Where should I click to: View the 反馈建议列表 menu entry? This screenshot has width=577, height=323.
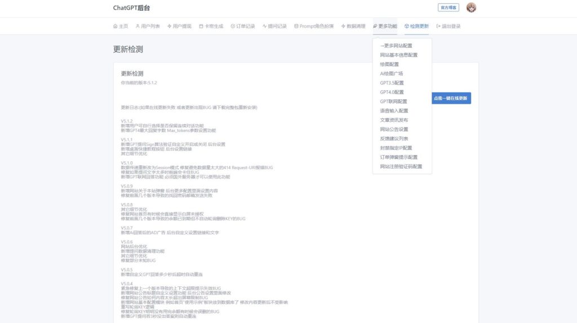click(394, 139)
